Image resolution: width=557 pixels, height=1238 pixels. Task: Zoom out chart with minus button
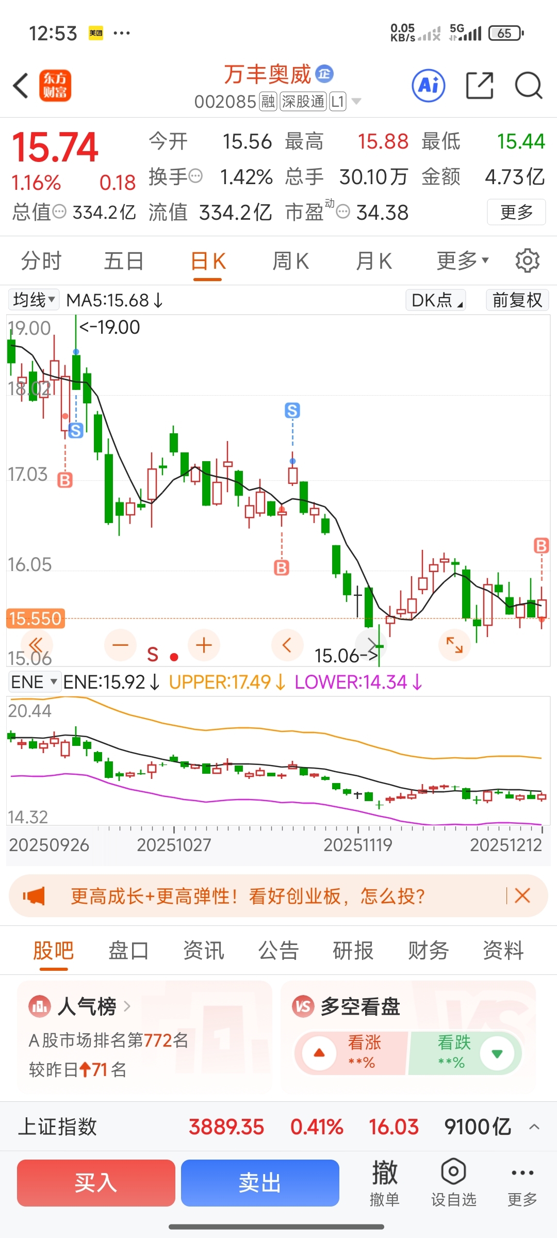click(120, 645)
